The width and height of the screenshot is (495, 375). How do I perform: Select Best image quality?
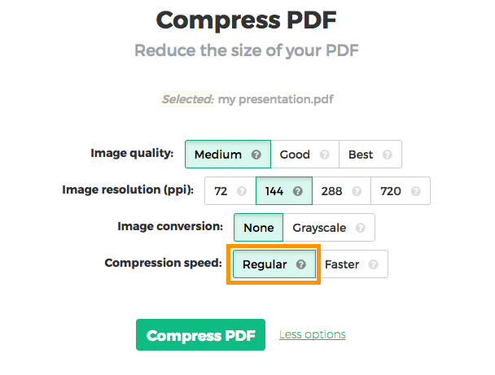coord(361,155)
